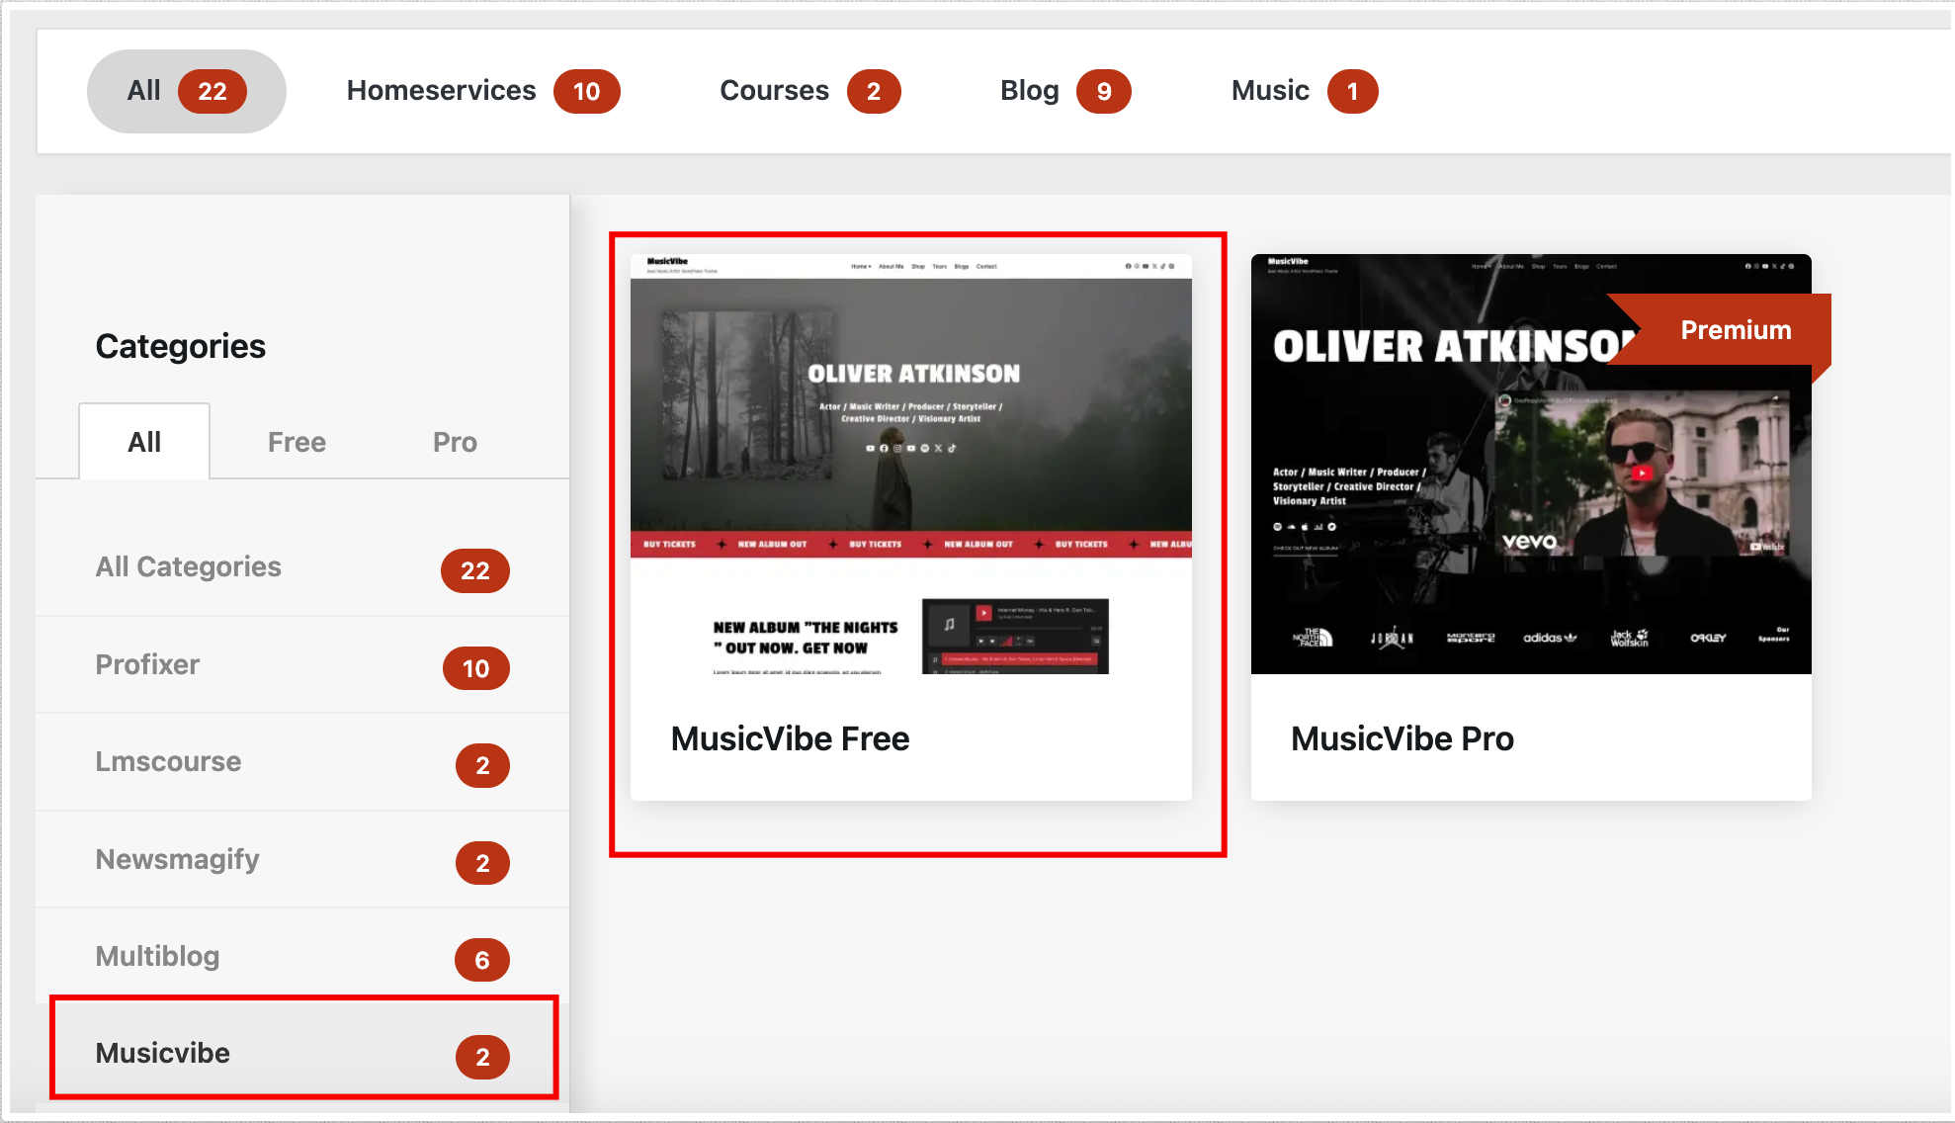Click the 10 count badge next to Homeservices
The image size is (1955, 1123).
click(x=586, y=92)
